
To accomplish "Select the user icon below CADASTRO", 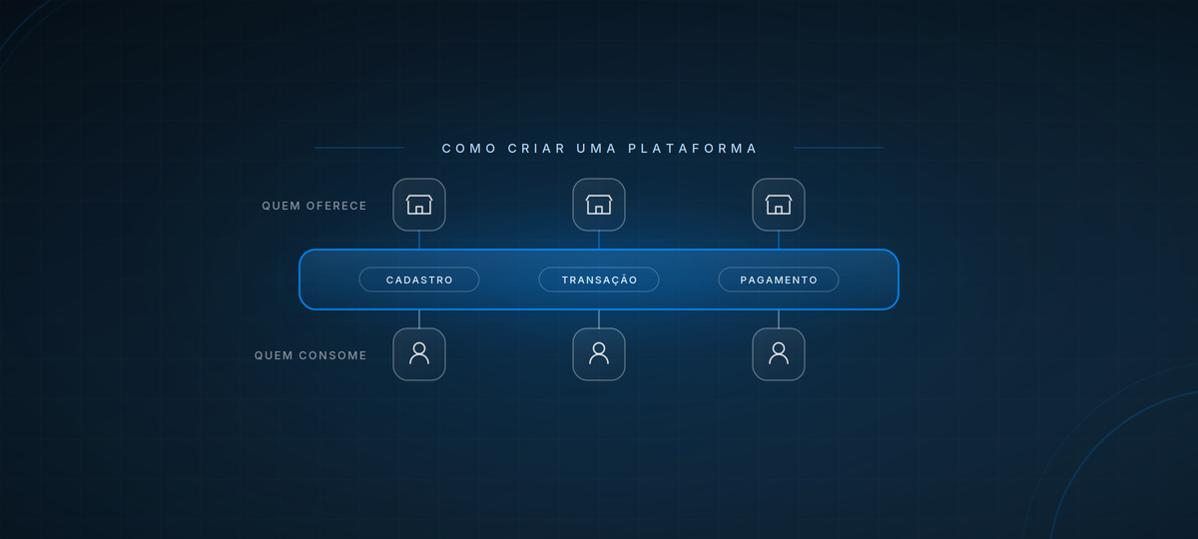I will pyautogui.click(x=419, y=354).
